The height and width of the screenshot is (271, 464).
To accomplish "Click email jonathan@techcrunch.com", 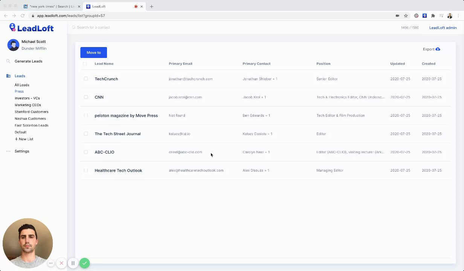I will click(191, 79).
